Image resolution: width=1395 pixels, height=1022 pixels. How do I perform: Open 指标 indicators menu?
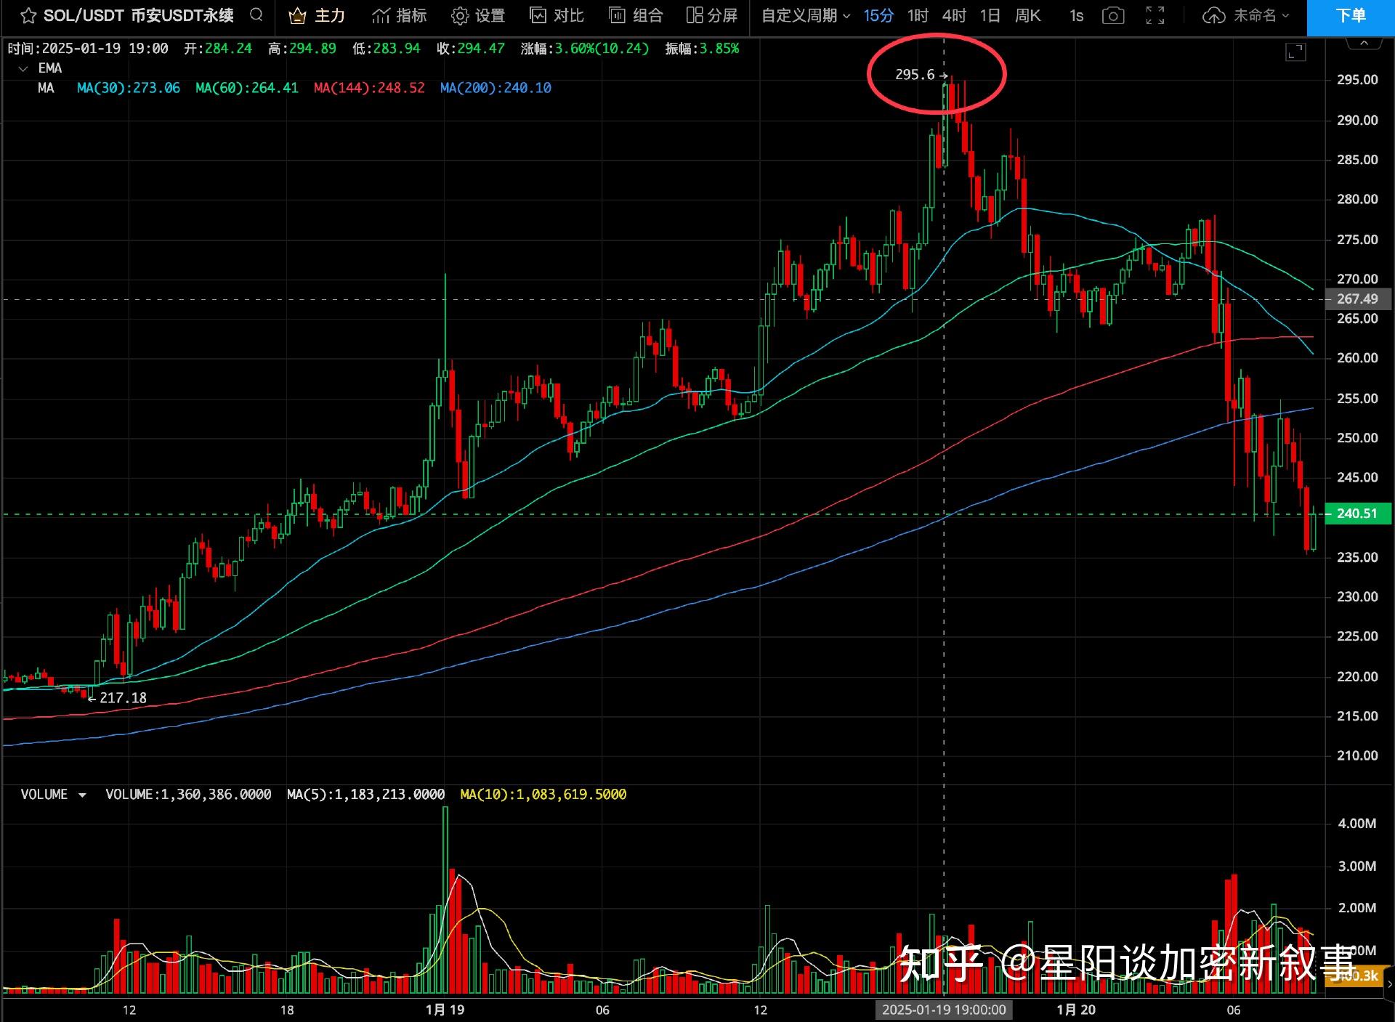(399, 15)
